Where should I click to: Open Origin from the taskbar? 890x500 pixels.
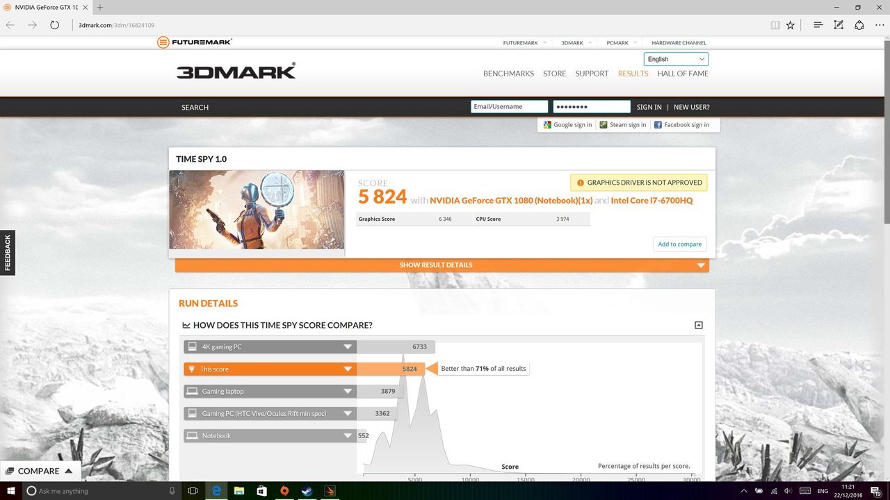[x=284, y=491]
